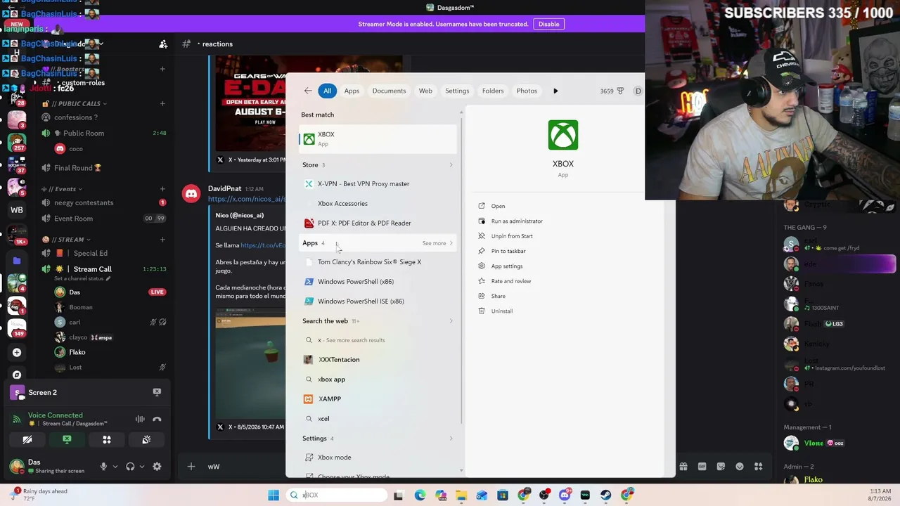This screenshot has width=900, height=506.
Task: Open the xbox app web search suggestion
Action: coord(378,379)
